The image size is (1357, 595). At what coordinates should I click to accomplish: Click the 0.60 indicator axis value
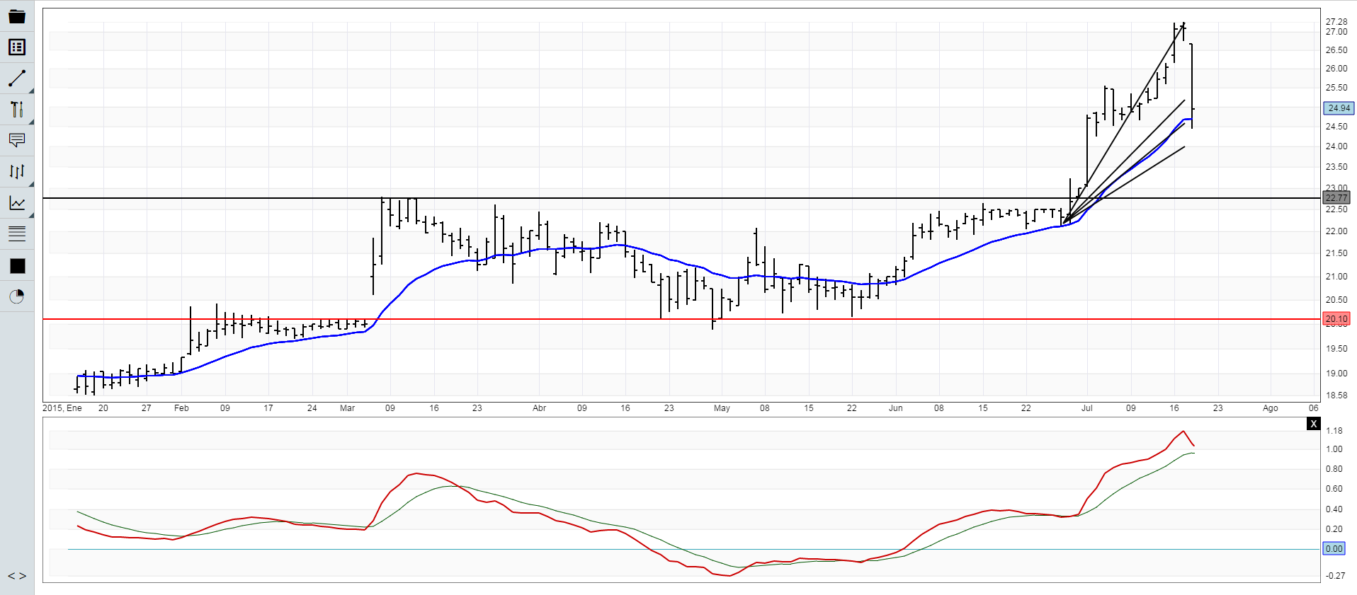click(1334, 489)
